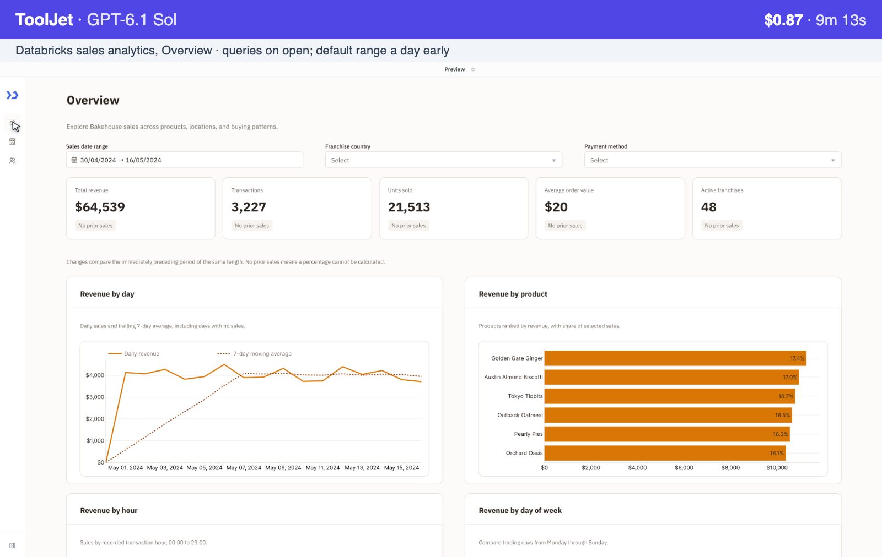Click the Payment method dropdown arrow
882x557 pixels.
[x=833, y=161]
